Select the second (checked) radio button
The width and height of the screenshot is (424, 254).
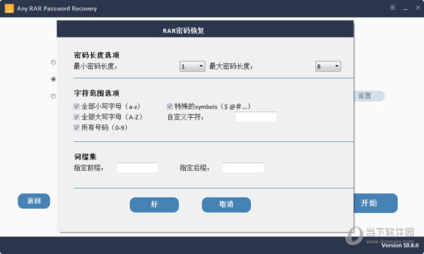(x=53, y=79)
